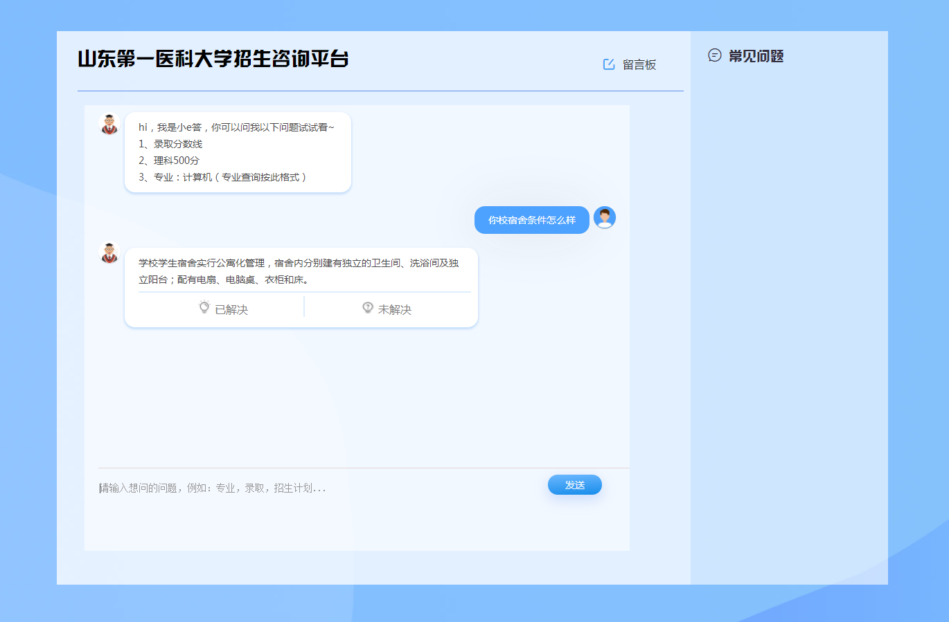Viewport: 949px width, 622px height.
Task: Click the 常见问题 chat bubble icon
Action: tap(713, 56)
